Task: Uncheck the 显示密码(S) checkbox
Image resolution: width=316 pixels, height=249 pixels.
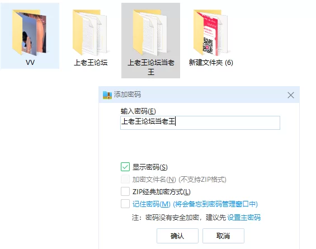Action: click(125, 167)
